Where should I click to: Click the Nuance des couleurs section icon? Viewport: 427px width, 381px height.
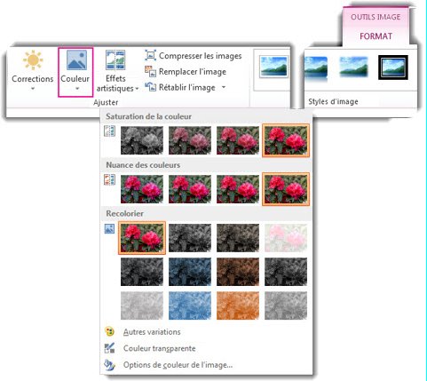click(109, 179)
